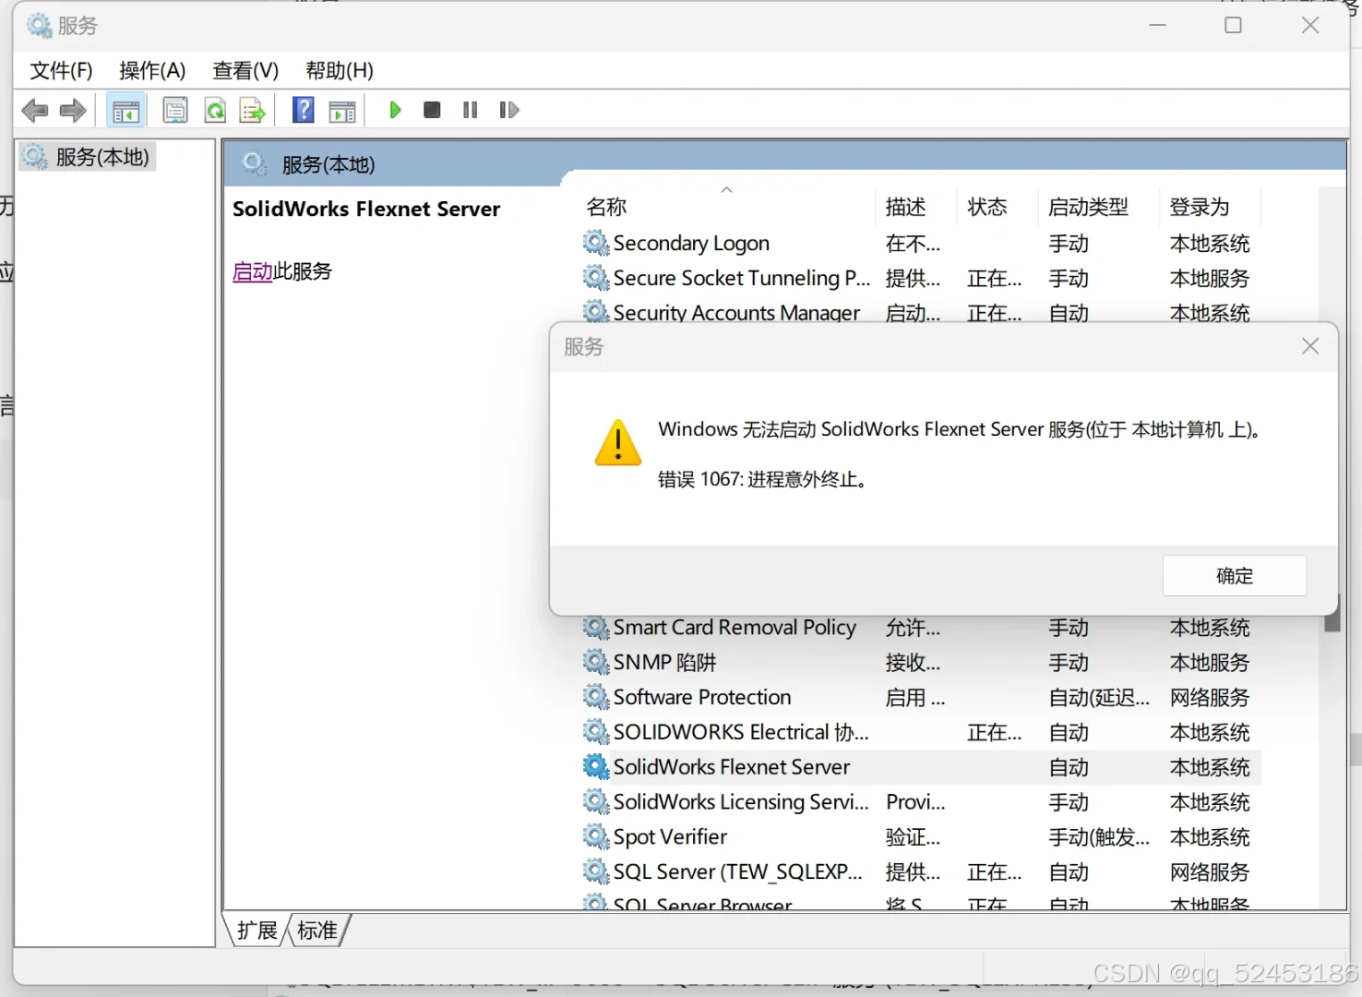Click 确定 in the error dialog
The image size is (1362, 997).
1235,575
